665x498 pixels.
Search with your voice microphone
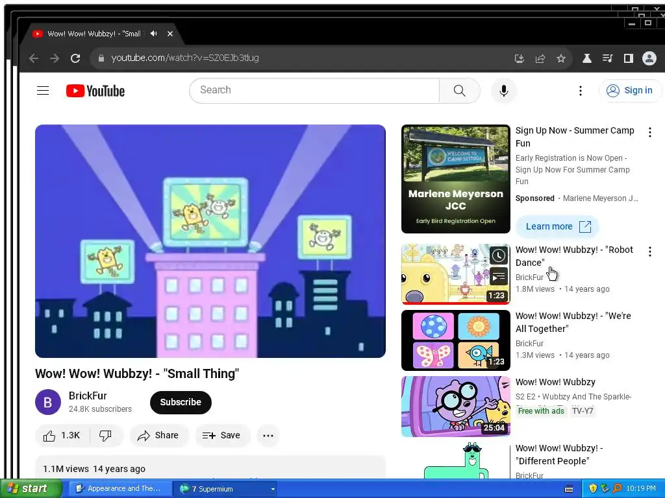(x=504, y=91)
